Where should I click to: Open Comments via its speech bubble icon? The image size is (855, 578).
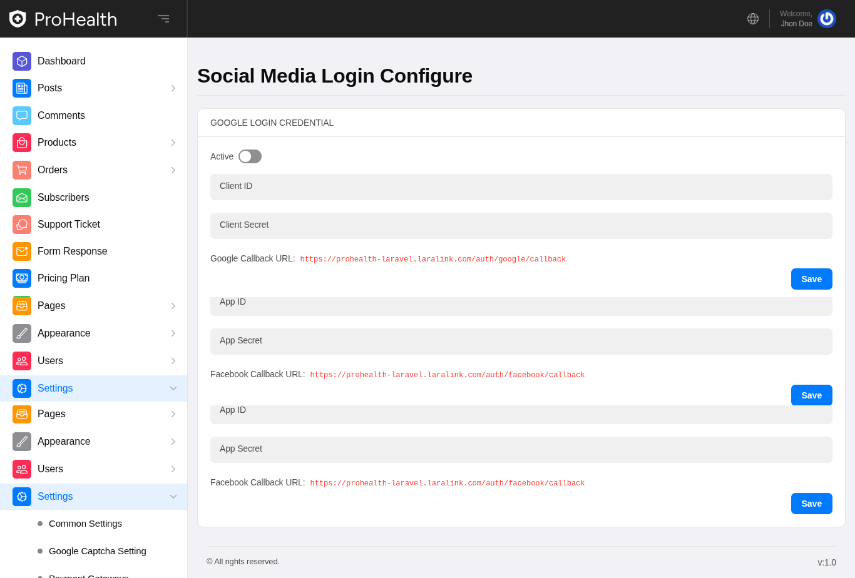[22, 116]
